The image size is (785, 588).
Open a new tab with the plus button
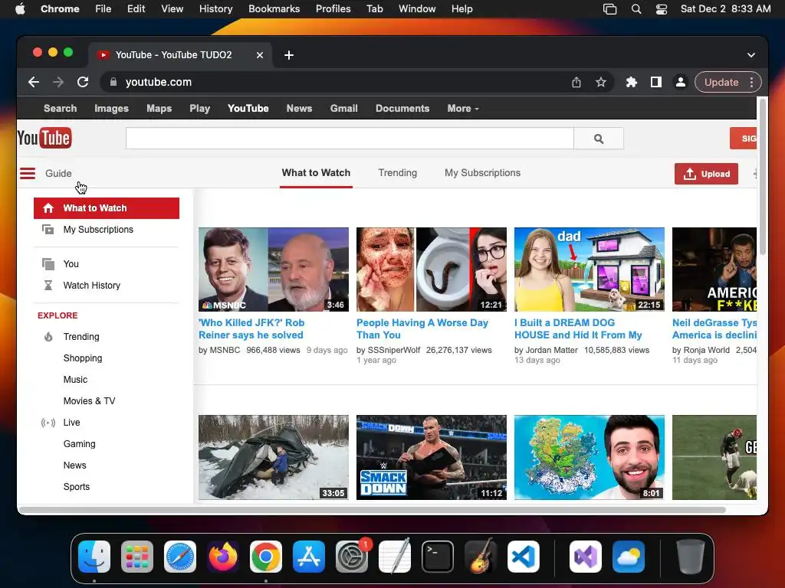289,55
